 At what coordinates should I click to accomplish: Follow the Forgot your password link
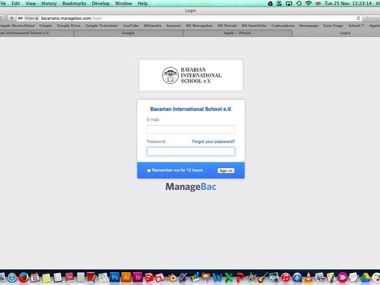pyautogui.click(x=214, y=141)
